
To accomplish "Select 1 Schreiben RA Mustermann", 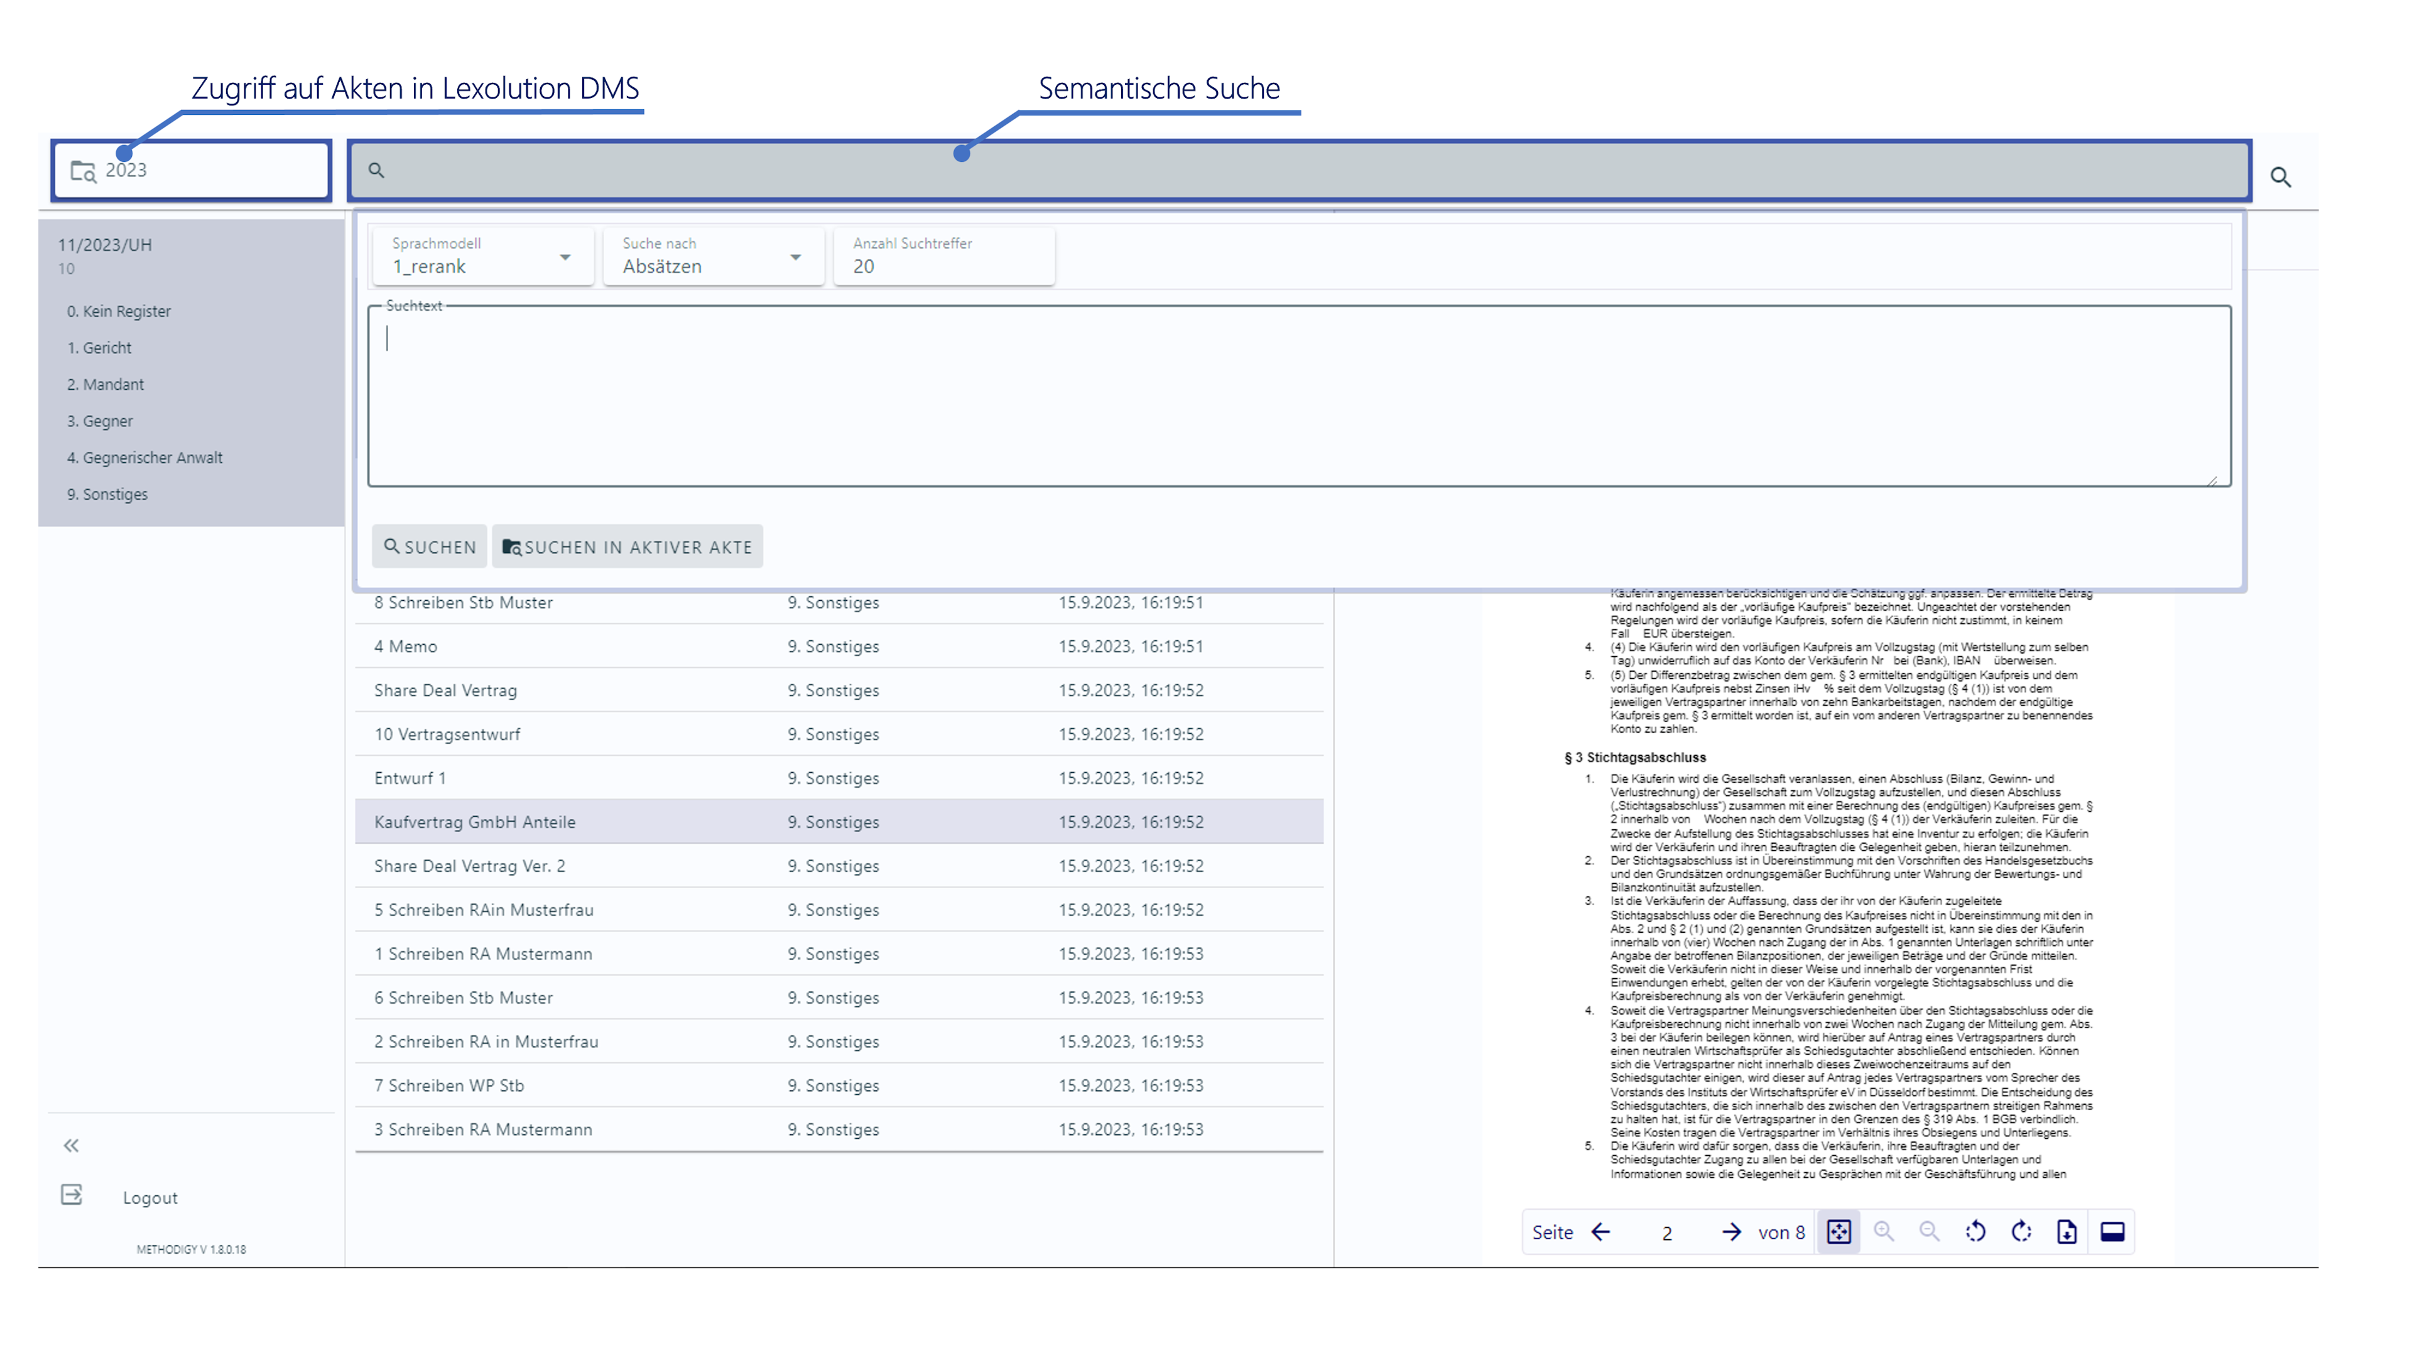I will click(839, 954).
